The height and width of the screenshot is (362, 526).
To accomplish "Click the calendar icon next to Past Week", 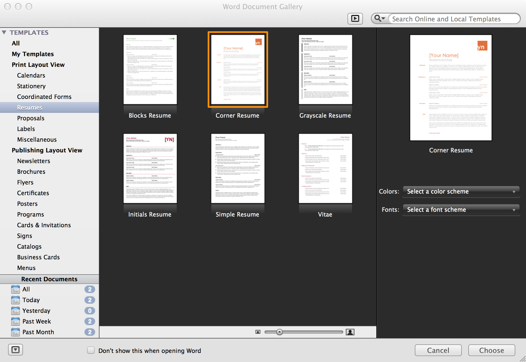I will pos(16,321).
